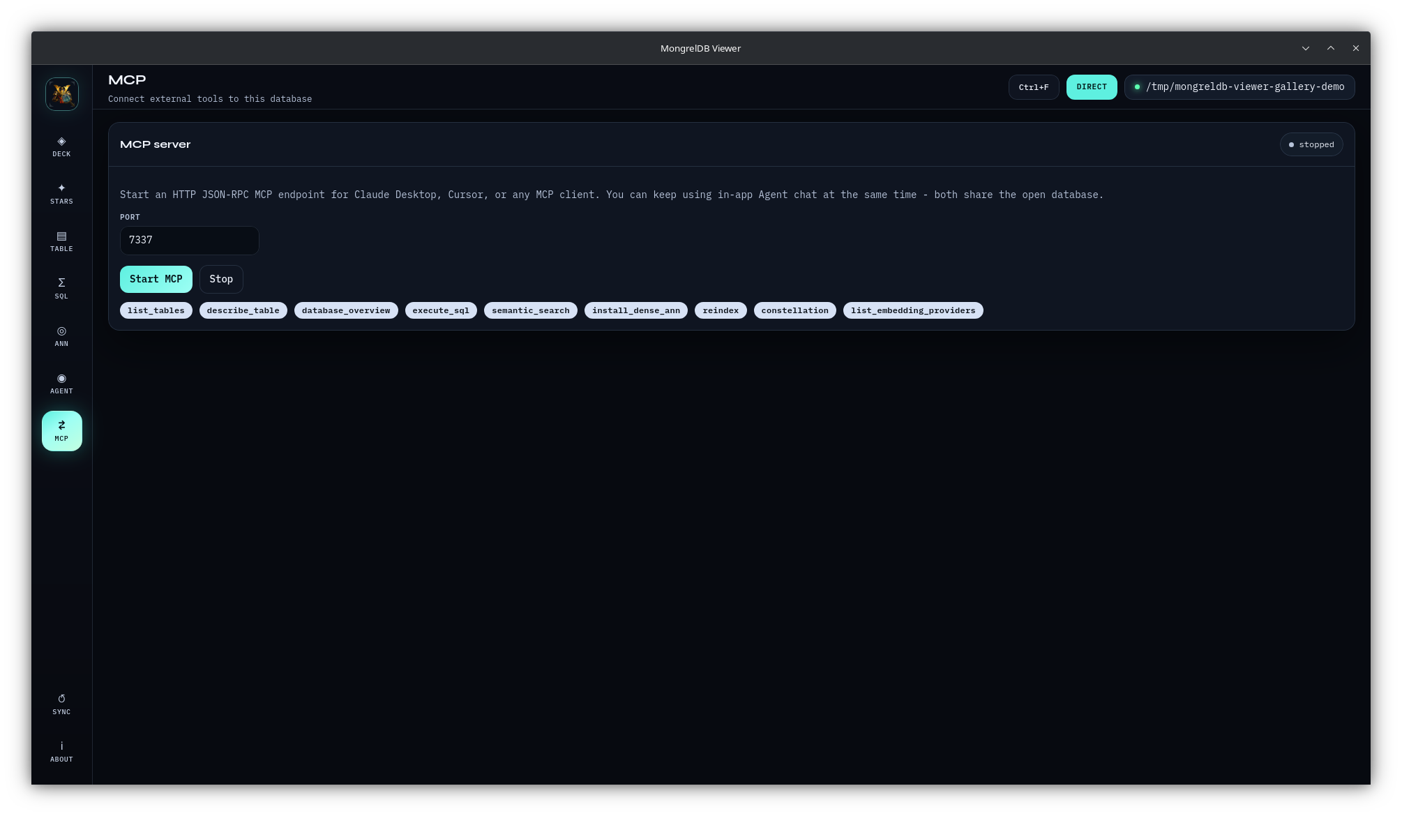Click the DIRECT mode button

click(x=1092, y=87)
